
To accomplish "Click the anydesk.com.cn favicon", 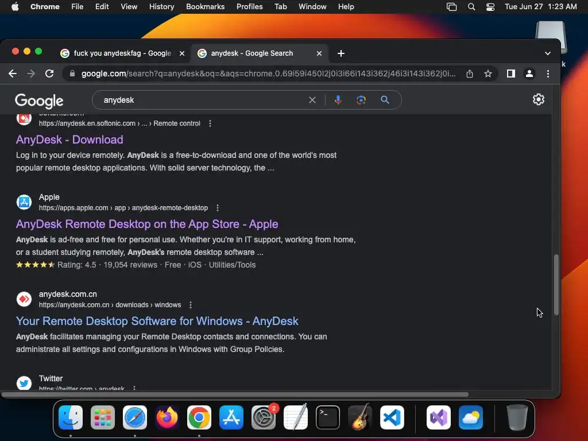I will 24,299.
